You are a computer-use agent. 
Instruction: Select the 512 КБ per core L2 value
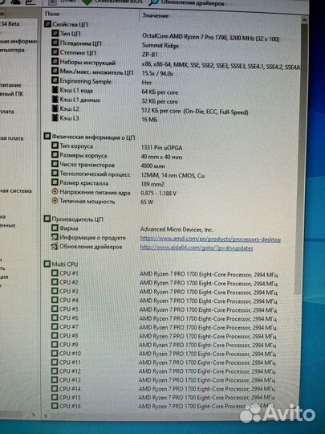pos(195,111)
